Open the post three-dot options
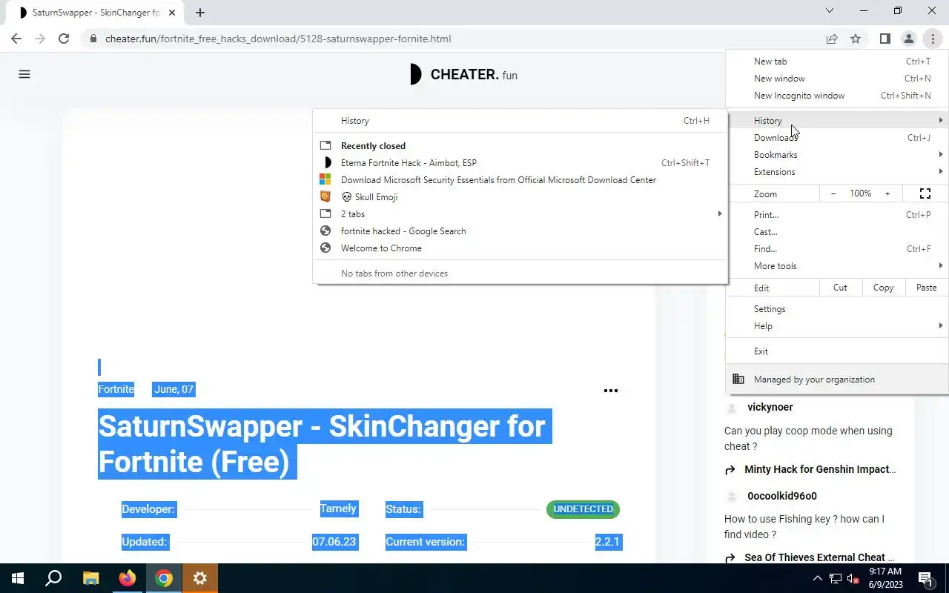Viewport: 949px width, 593px height. point(611,391)
